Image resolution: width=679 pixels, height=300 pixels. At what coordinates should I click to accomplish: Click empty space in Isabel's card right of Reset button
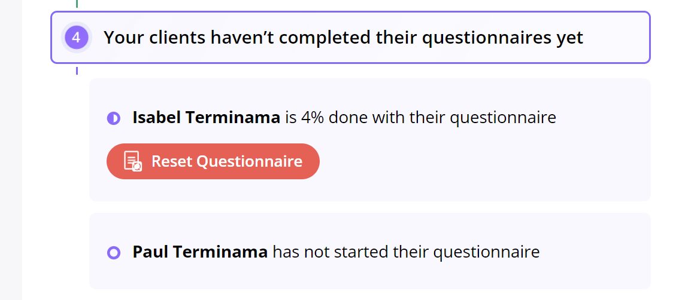[x=477, y=161]
